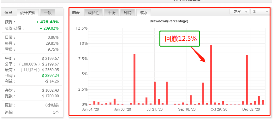274x120 pixels.
Task: Click the Jun 04, '20 axis label
Action: tap(90, 110)
